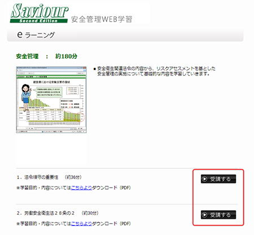Open the こちらより PDF link for lesson 1
The width and height of the screenshot is (254, 235).
(x=81, y=188)
